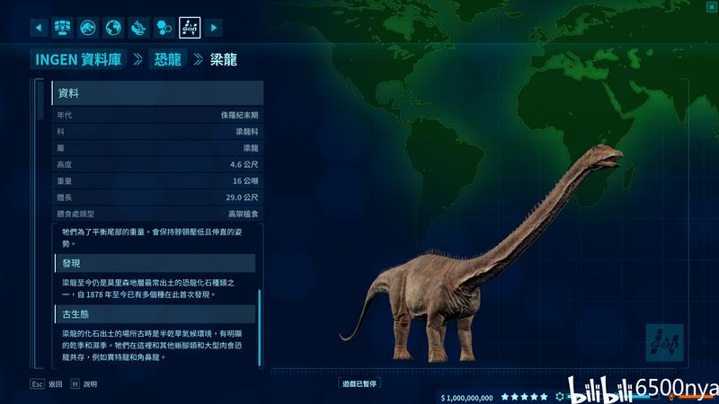This screenshot has height=404, width=719.
Task: Click the paleoecology description paragraph
Action: pos(152,346)
